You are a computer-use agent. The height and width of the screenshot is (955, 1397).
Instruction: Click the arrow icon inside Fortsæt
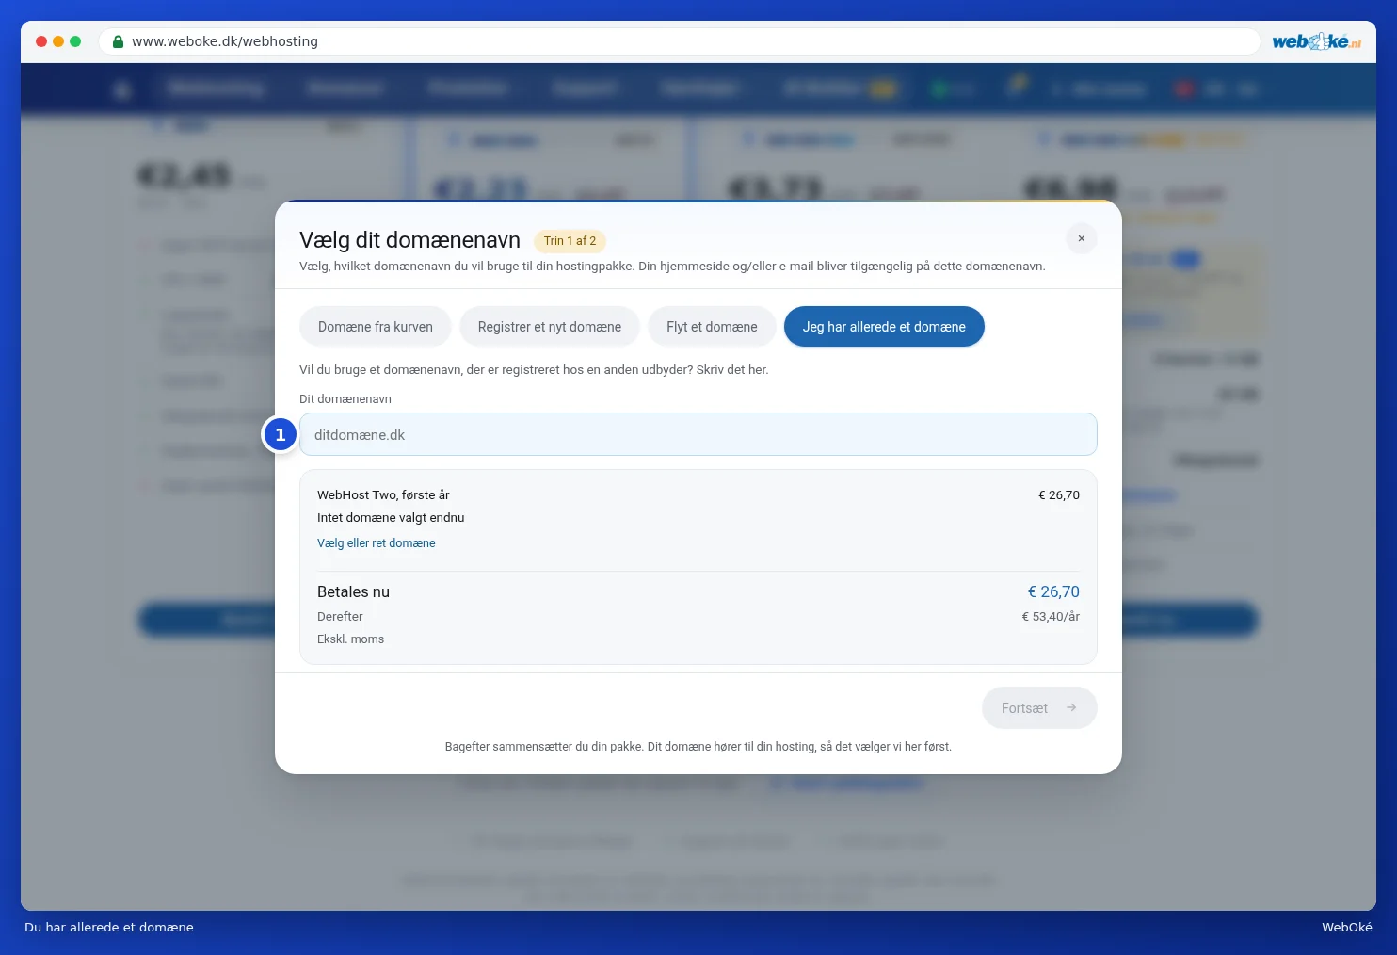tap(1071, 707)
